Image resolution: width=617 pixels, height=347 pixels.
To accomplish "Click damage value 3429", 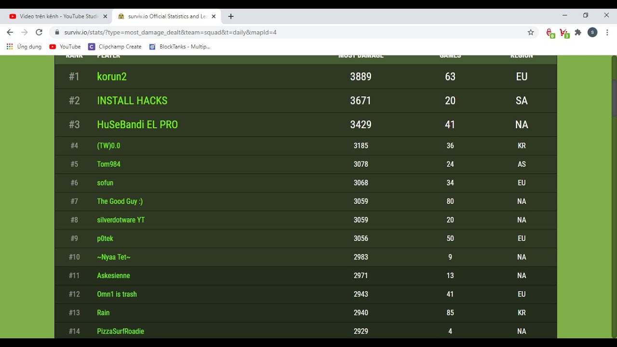I will click(x=361, y=124).
